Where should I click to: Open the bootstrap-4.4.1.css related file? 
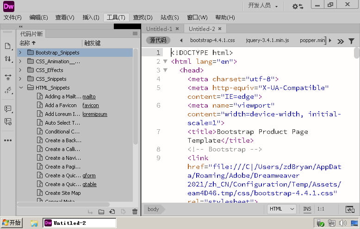click(x=212, y=41)
